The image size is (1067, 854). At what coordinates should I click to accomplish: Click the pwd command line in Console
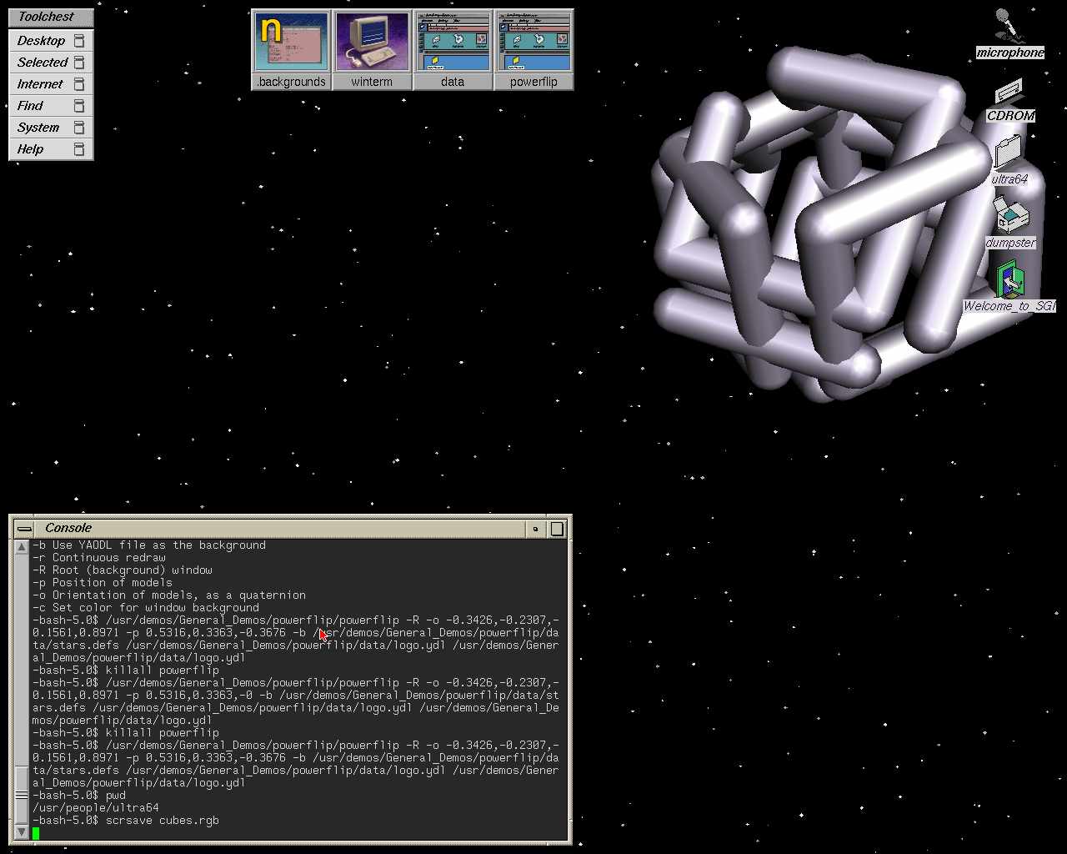click(79, 796)
